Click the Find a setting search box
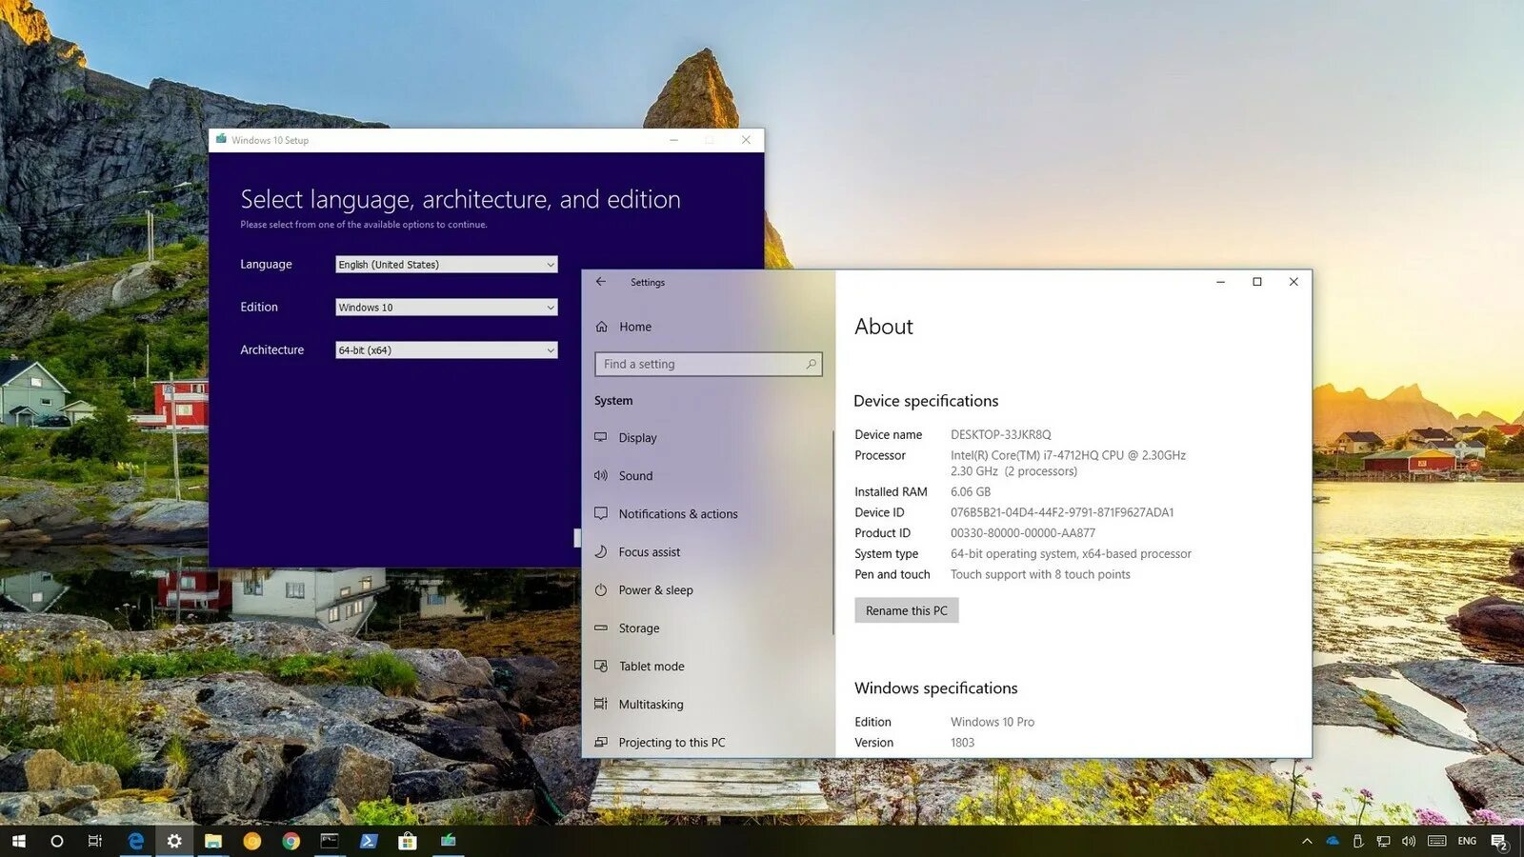This screenshot has width=1524, height=857. point(709,364)
